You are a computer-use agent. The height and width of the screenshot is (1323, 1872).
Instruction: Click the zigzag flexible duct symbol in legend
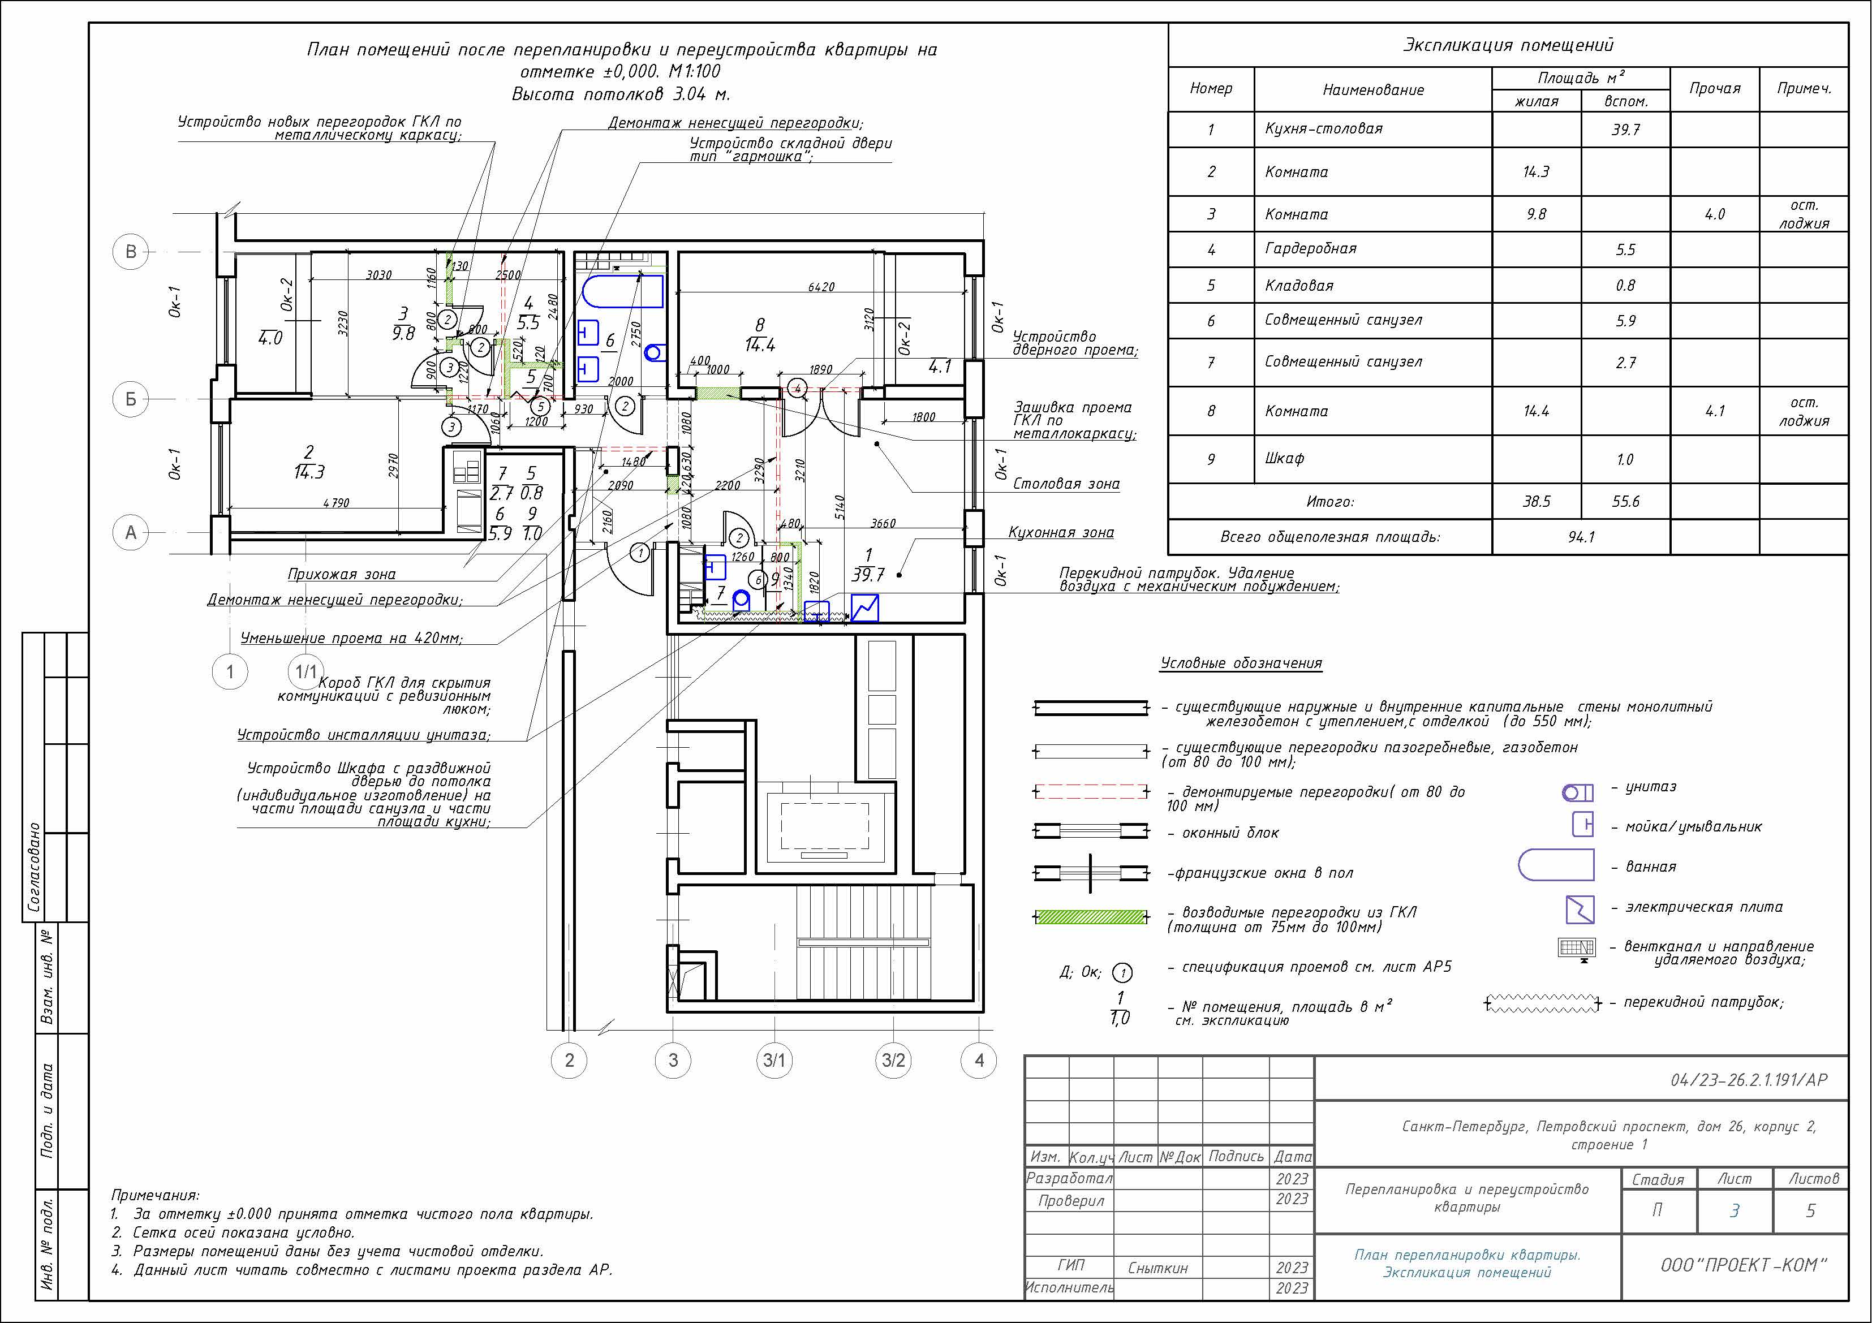pyautogui.click(x=1543, y=1003)
